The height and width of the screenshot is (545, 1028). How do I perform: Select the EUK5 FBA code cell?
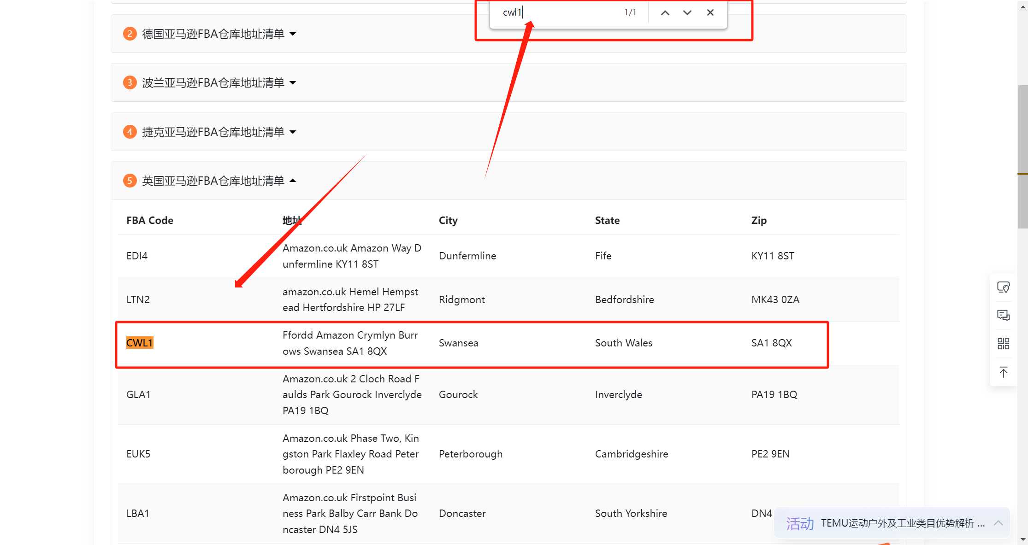(x=138, y=454)
